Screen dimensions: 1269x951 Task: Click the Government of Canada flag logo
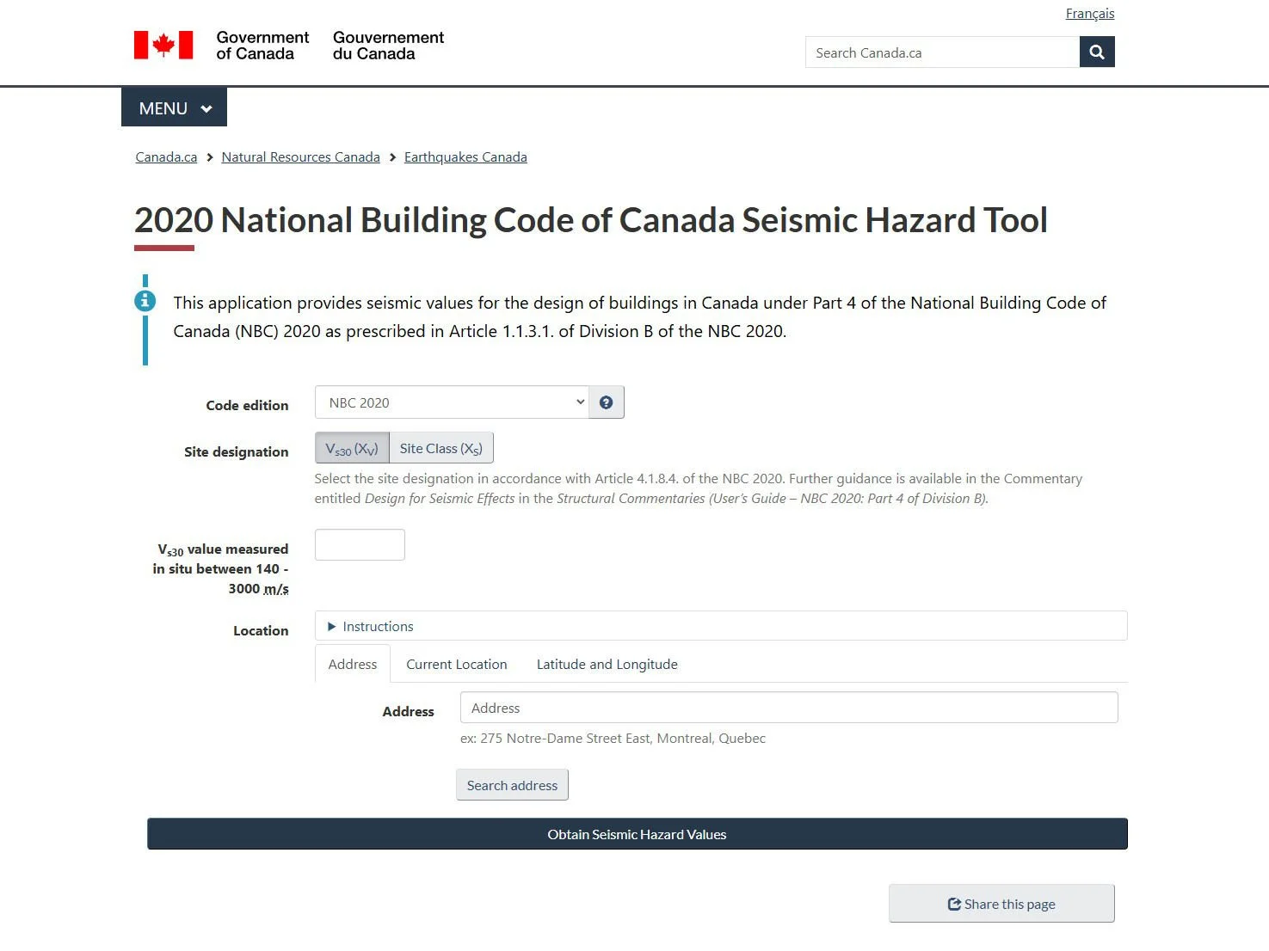tap(163, 45)
